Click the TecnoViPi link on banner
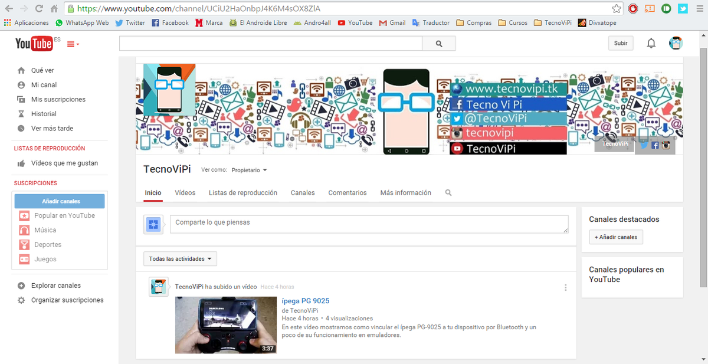Viewport: 708px width, 364px height. (x=615, y=143)
